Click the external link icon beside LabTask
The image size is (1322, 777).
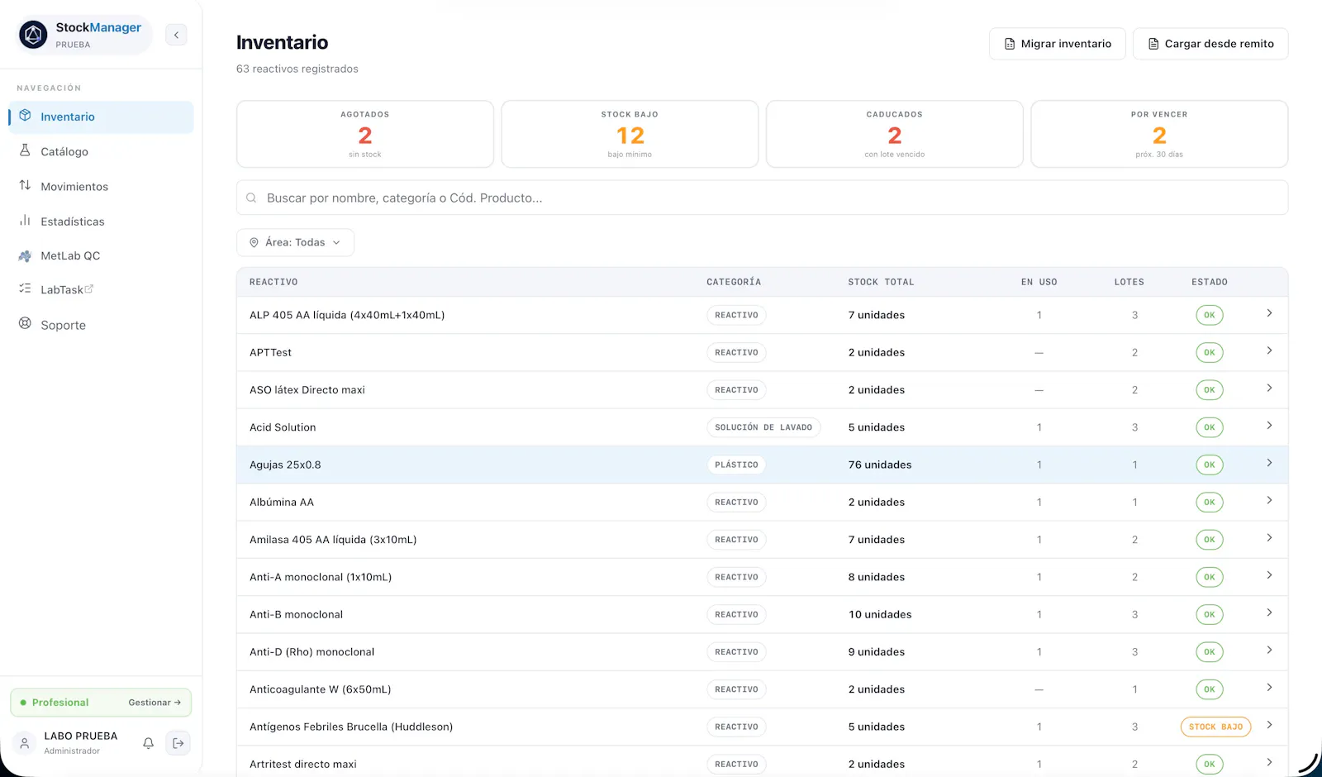coord(89,288)
